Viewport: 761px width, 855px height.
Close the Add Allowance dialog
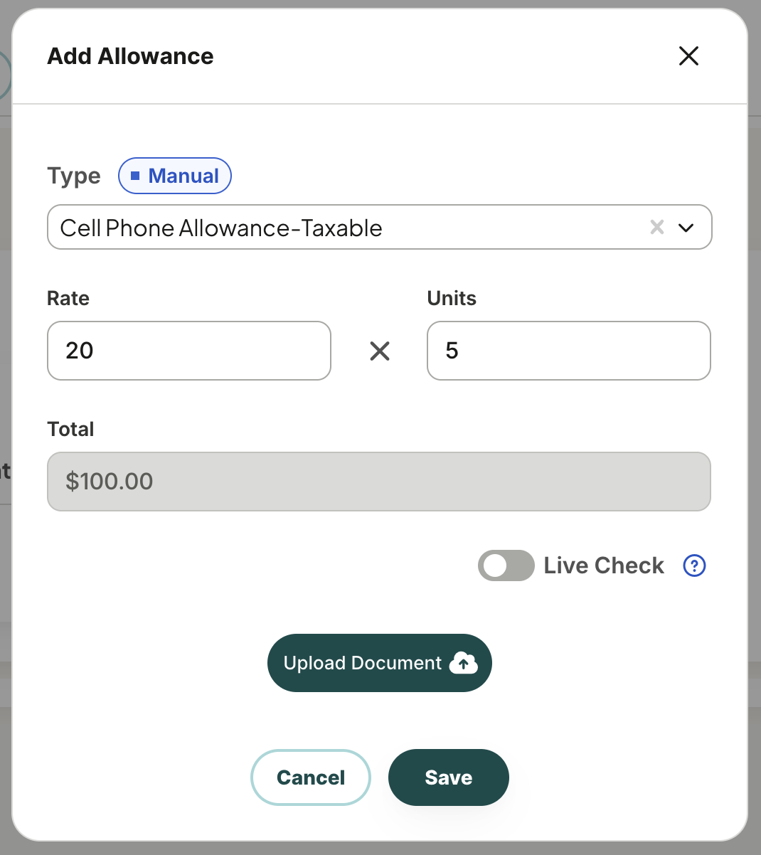688,55
